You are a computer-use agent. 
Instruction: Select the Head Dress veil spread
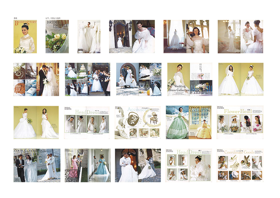tap(87, 122)
